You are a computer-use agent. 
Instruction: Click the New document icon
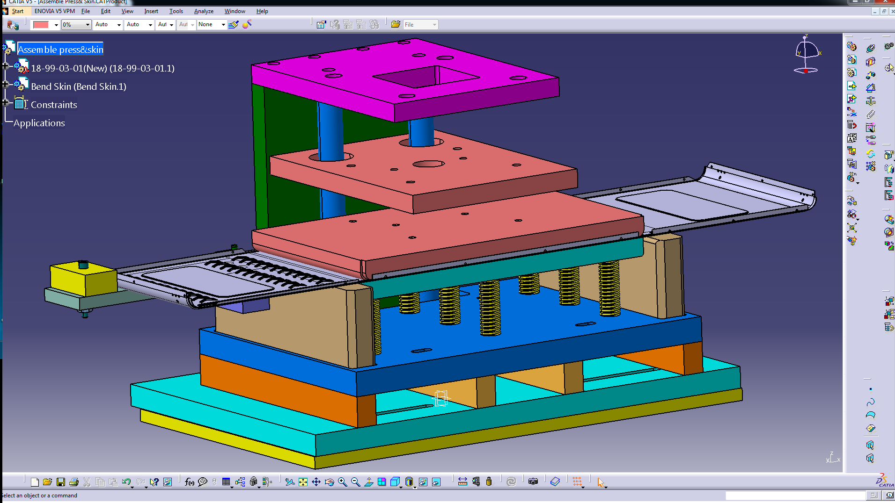click(x=35, y=482)
